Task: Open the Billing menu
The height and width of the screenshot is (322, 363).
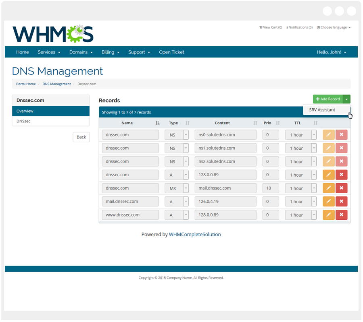Action: click(110, 52)
